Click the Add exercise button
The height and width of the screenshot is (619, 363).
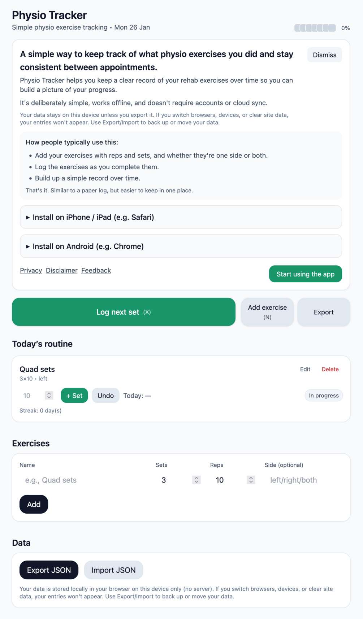tap(267, 312)
